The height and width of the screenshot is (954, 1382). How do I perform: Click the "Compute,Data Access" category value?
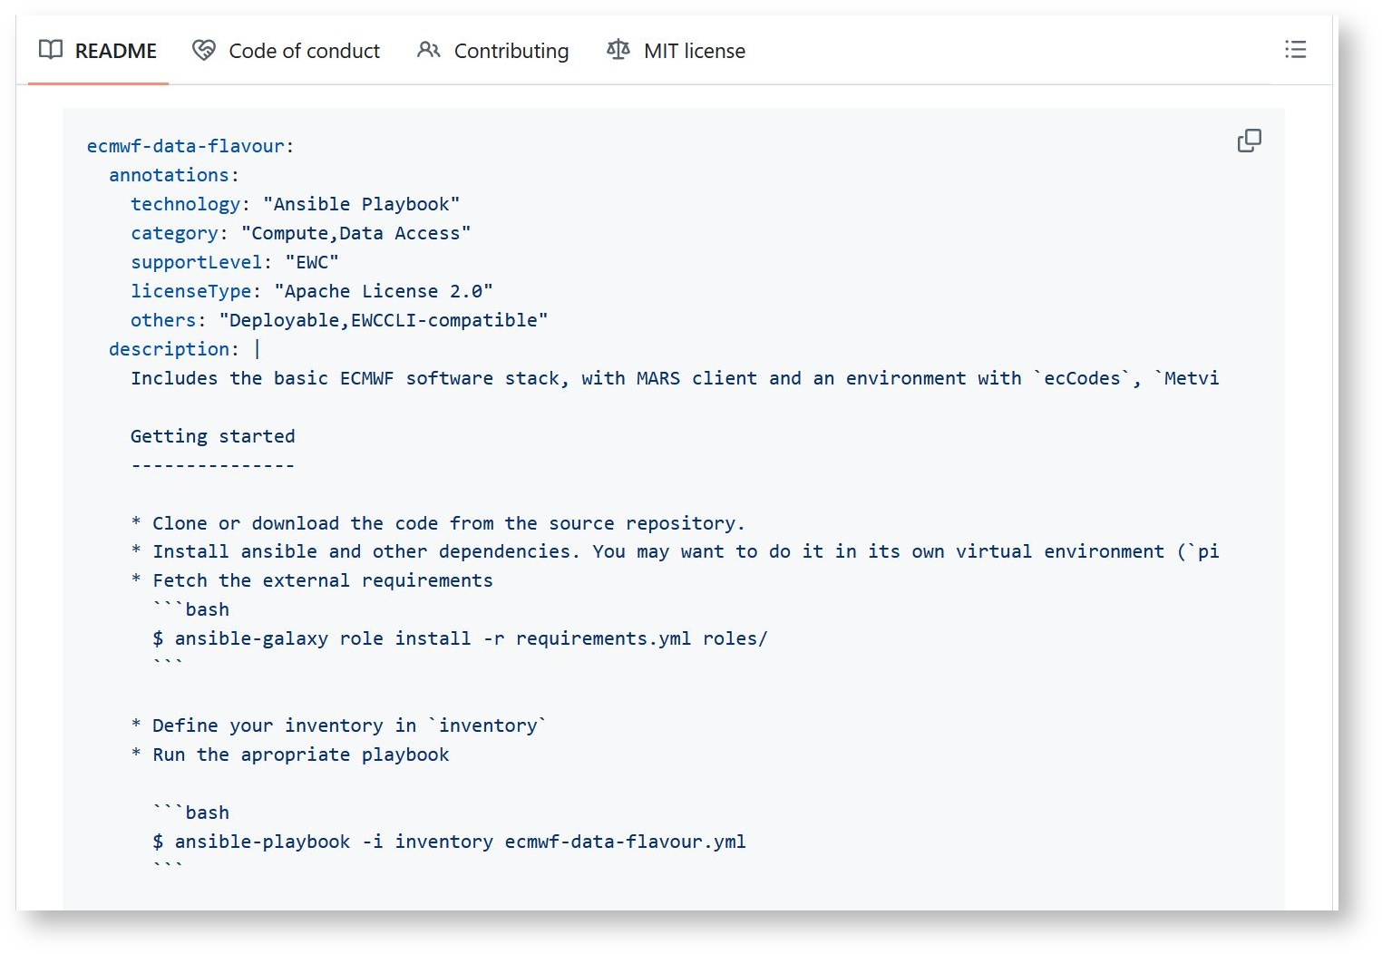[355, 233]
